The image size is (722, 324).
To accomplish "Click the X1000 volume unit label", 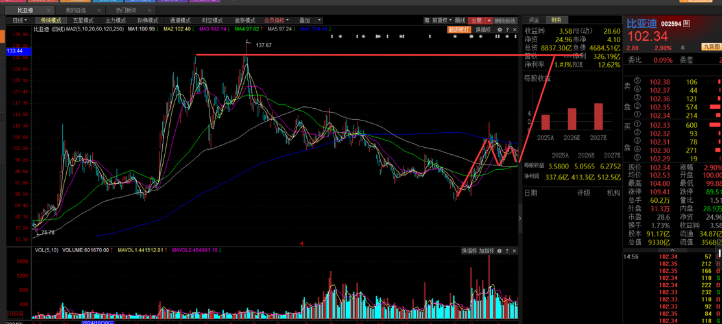I will click(15, 314).
